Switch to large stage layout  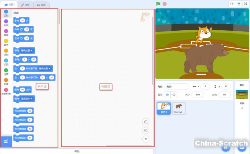[x=238, y=4]
